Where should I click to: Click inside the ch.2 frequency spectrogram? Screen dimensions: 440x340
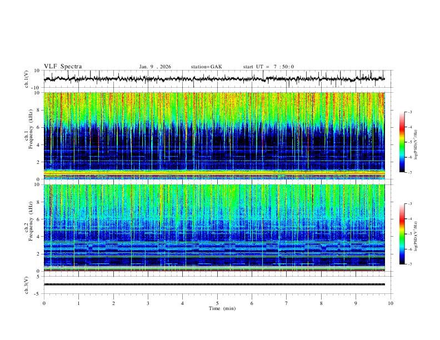[x=214, y=228]
